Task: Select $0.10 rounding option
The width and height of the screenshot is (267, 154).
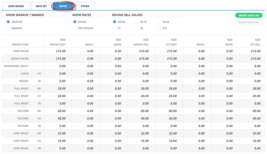Action: (137, 22)
